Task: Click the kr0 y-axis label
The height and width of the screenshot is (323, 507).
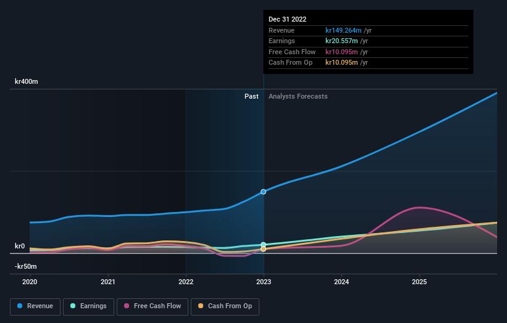Action: (x=20, y=246)
